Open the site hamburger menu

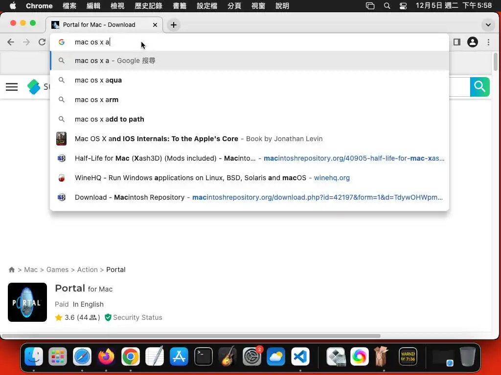(x=12, y=87)
